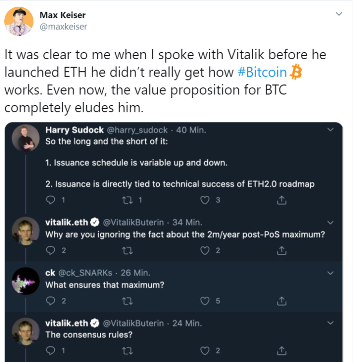Open the @ck_SNARKs profile handle
Screen dimensions: 355x362
coord(85,273)
